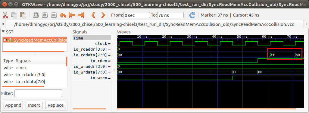Click the Zoom Out minus icon

pos(54,15)
